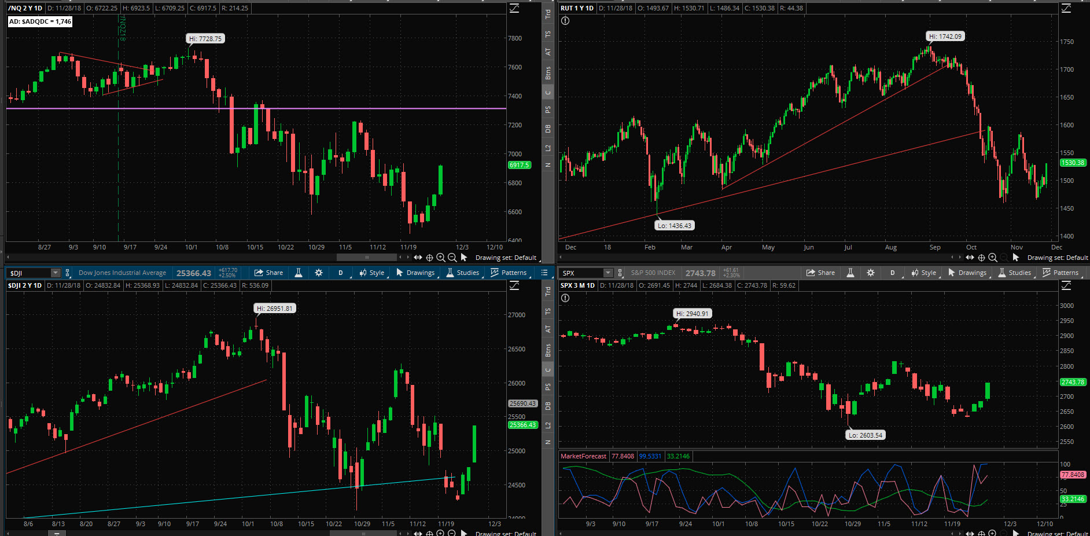This screenshot has width=1090, height=536.
Task: Click the zoom in magnifier on /NQ chart
Action: (x=441, y=258)
